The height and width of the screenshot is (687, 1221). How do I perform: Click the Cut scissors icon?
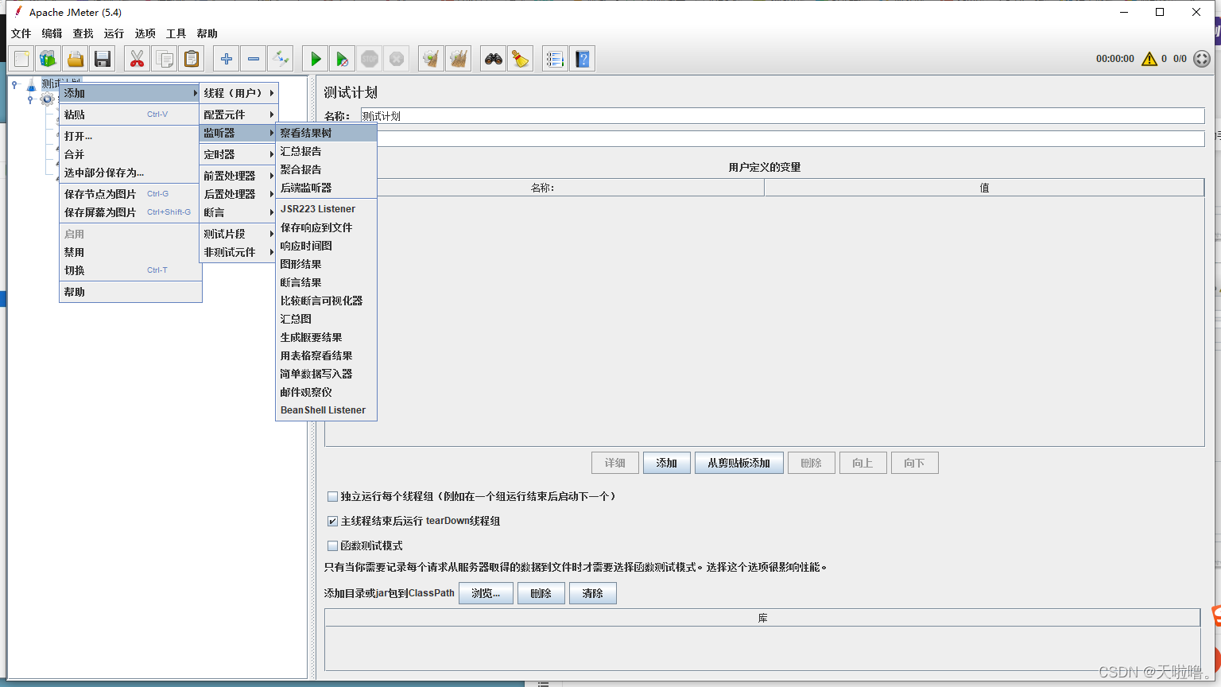tap(138, 59)
